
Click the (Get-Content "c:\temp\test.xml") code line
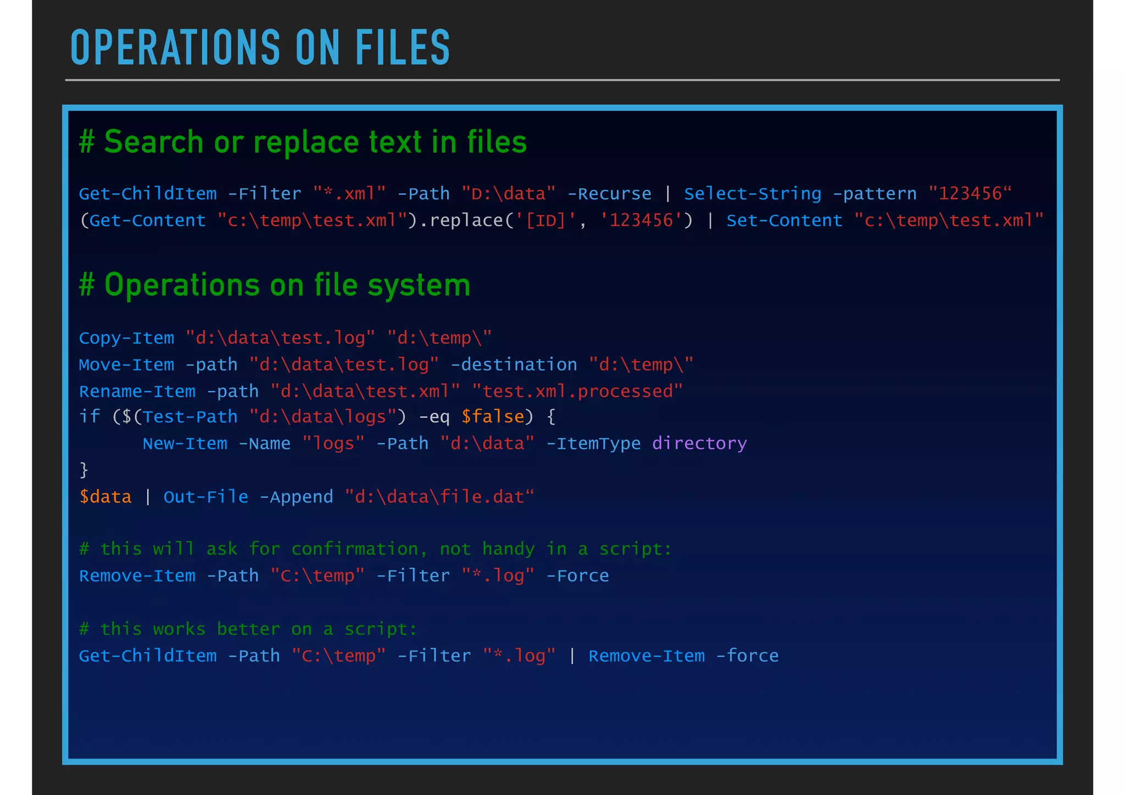coord(561,221)
